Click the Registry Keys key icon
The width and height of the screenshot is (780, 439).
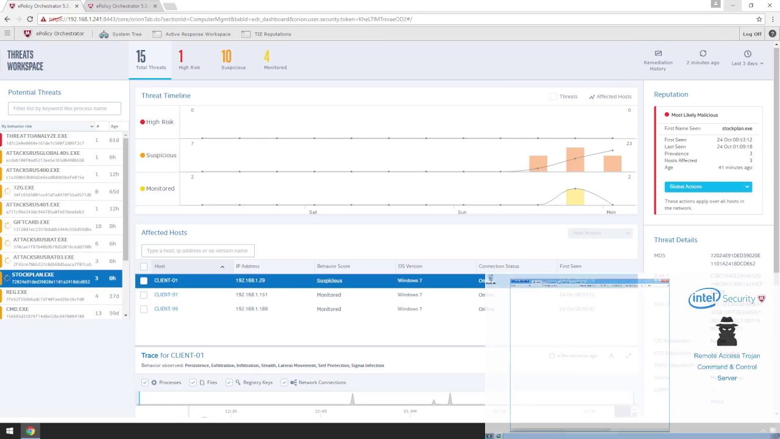click(238, 382)
